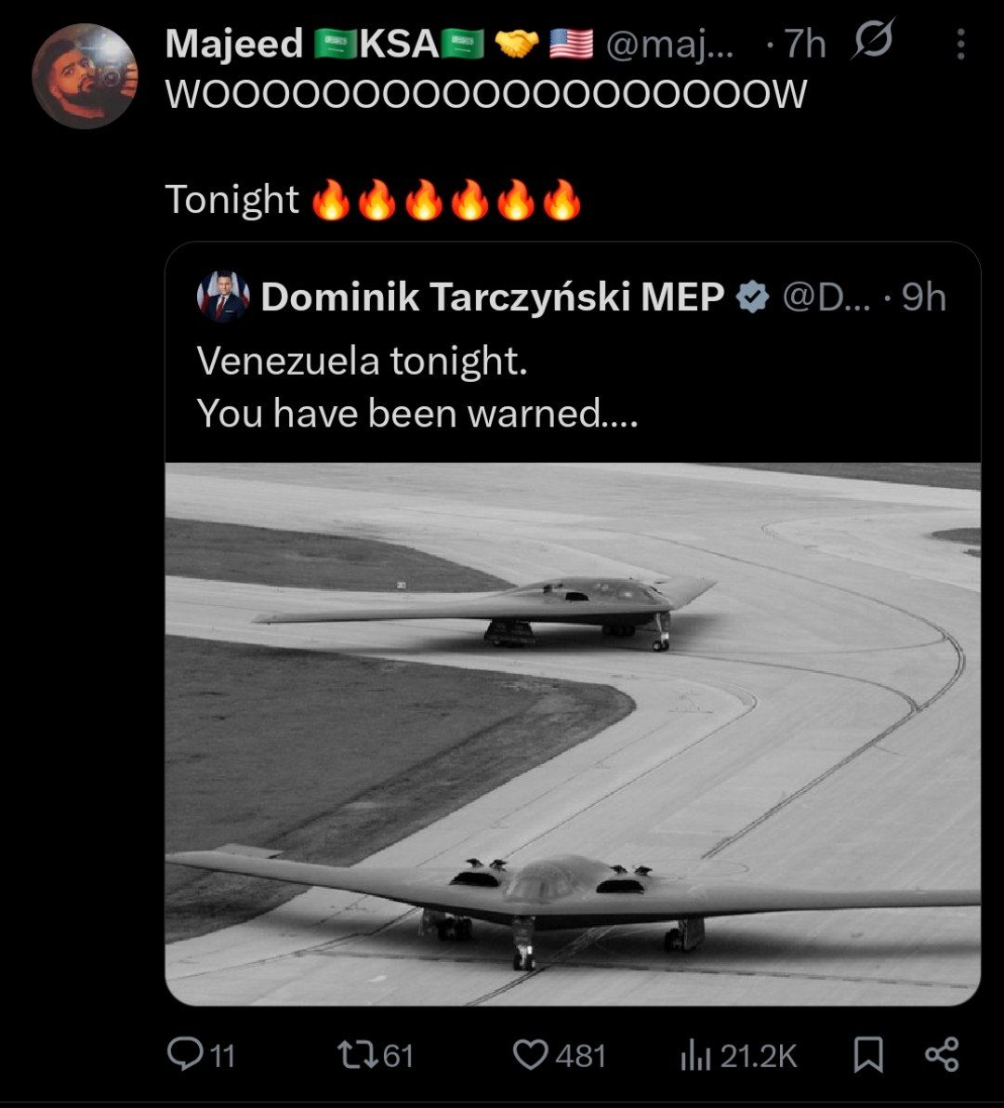Open the 9h quoted post timestamp
Viewport: 1004px width, 1108px height.
tap(923, 297)
